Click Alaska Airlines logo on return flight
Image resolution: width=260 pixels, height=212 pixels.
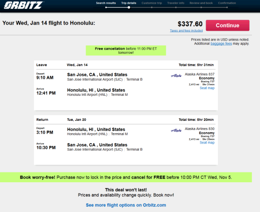coord(176,130)
